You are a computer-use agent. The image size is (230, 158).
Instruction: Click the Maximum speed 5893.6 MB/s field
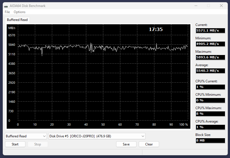[x=210, y=57]
